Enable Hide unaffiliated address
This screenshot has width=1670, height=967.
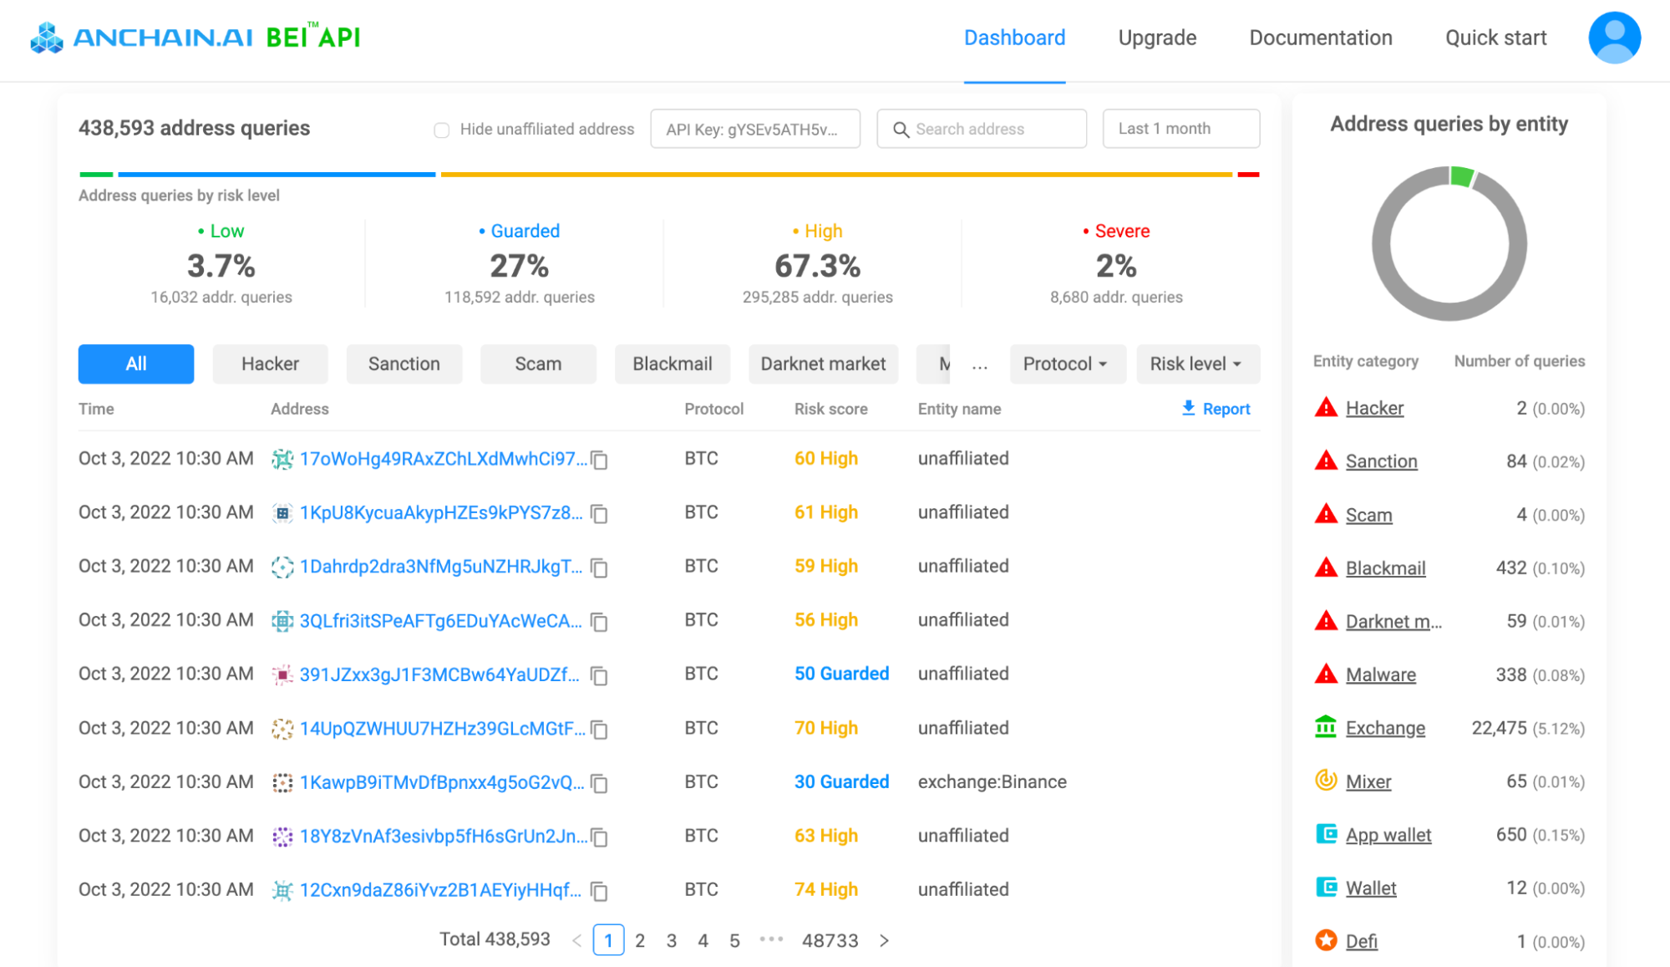click(x=441, y=130)
